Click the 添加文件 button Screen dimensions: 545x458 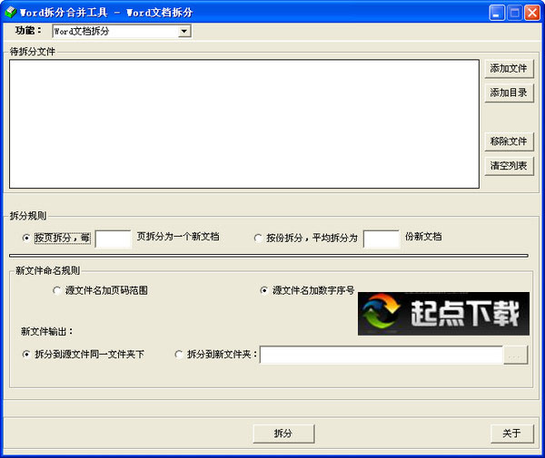click(x=509, y=68)
